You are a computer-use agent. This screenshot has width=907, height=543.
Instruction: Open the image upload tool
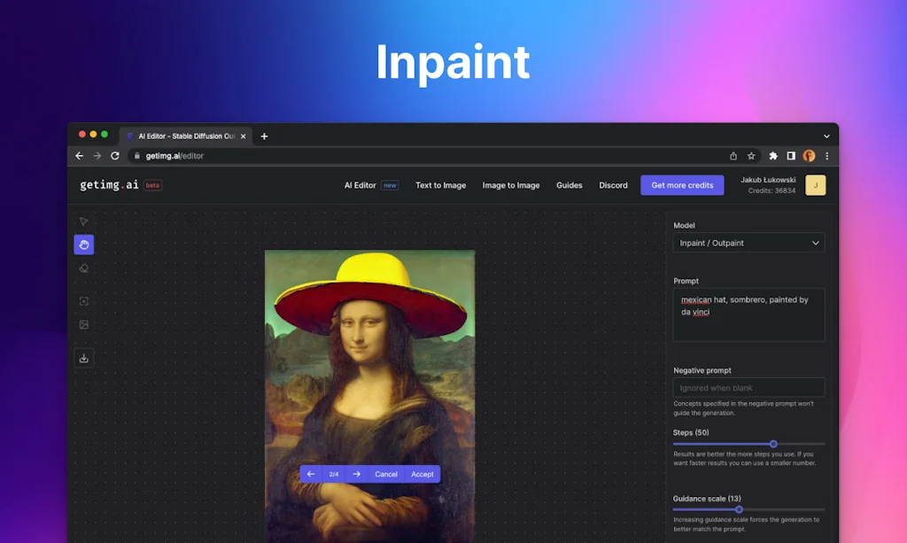tap(83, 325)
